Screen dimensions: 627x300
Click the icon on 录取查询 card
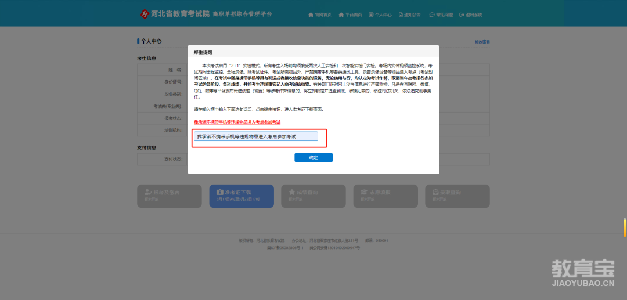click(436, 192)
